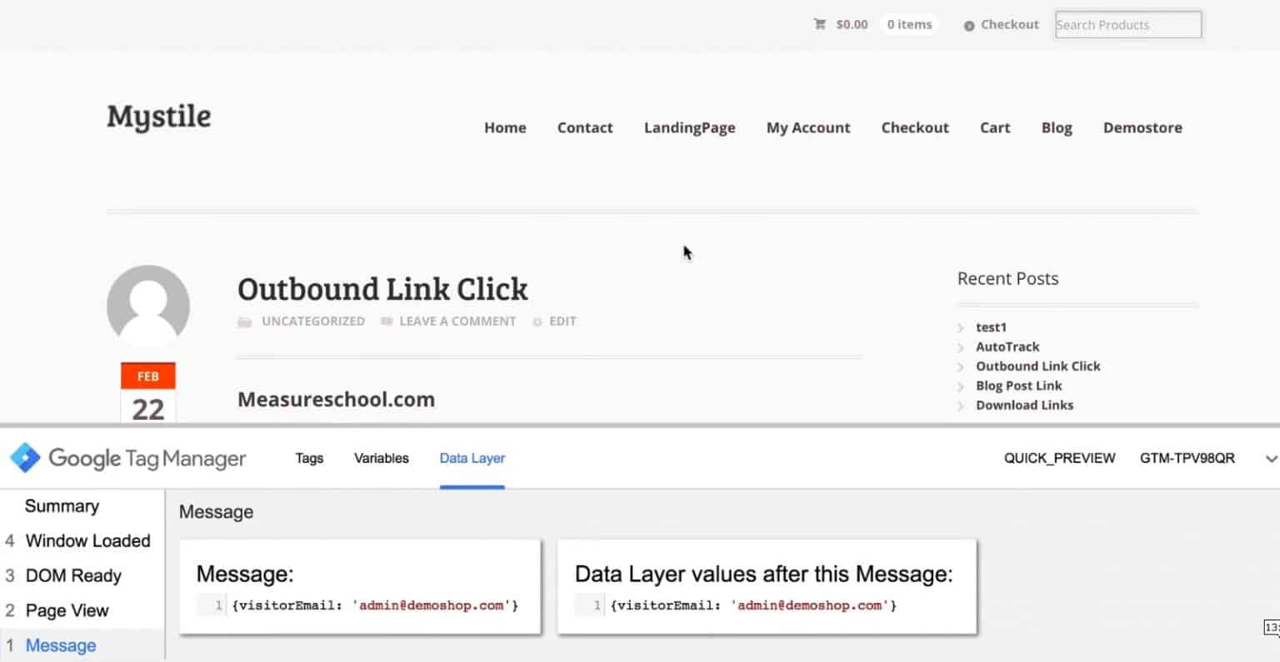Switch to the Variables tab
The image size is (1280, 662).
point(381,458)
